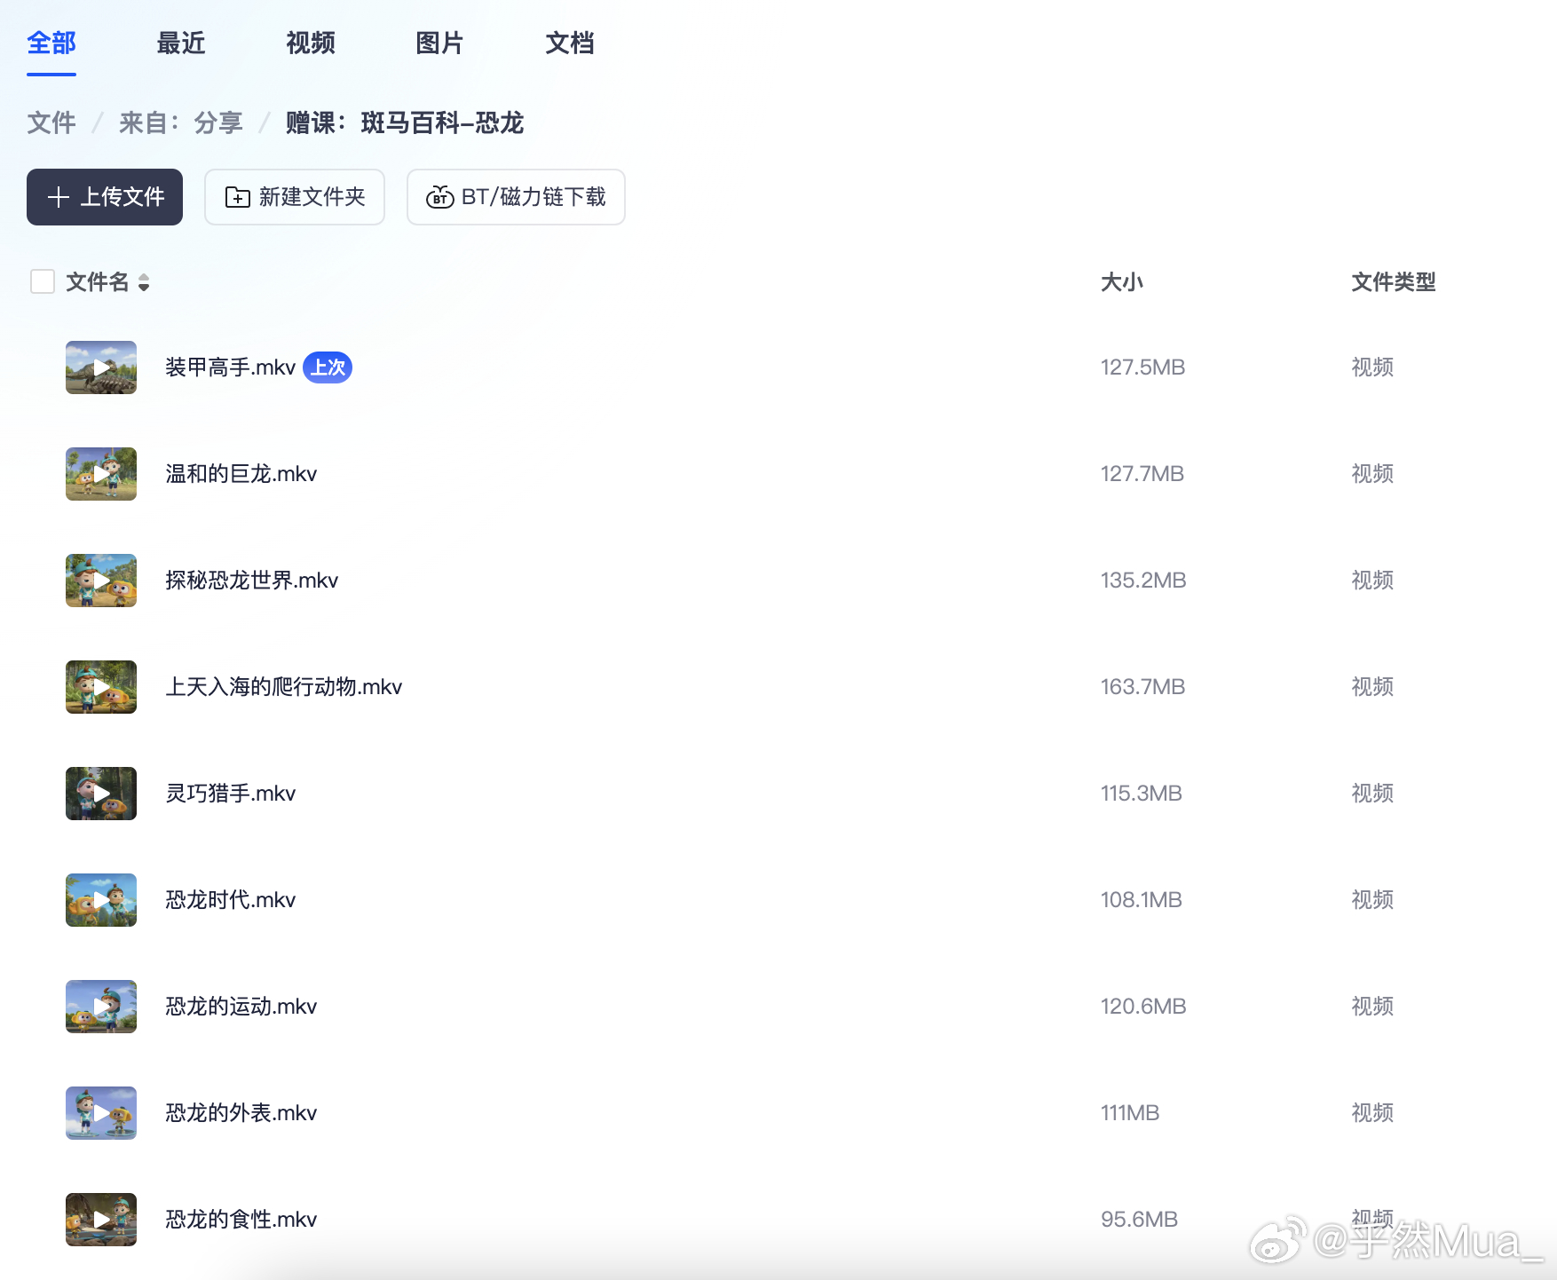Play the 恐龙的食性.mkv video thumbnail

(x=100, y=1220)
